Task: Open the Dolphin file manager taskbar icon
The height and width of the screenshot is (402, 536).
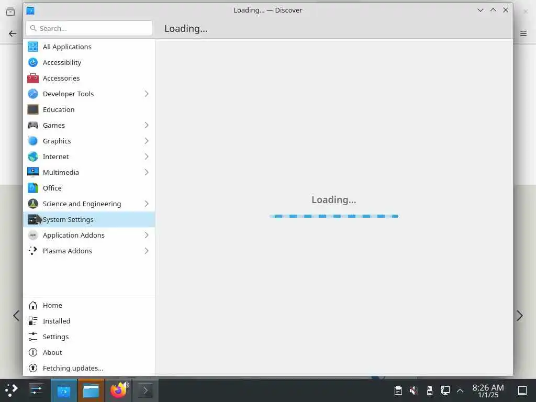Action: click(x=91, y=390)
